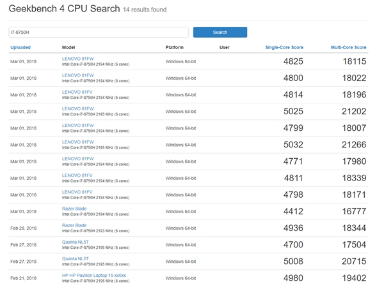Sort by Single-Core Score header

point(284,47)
